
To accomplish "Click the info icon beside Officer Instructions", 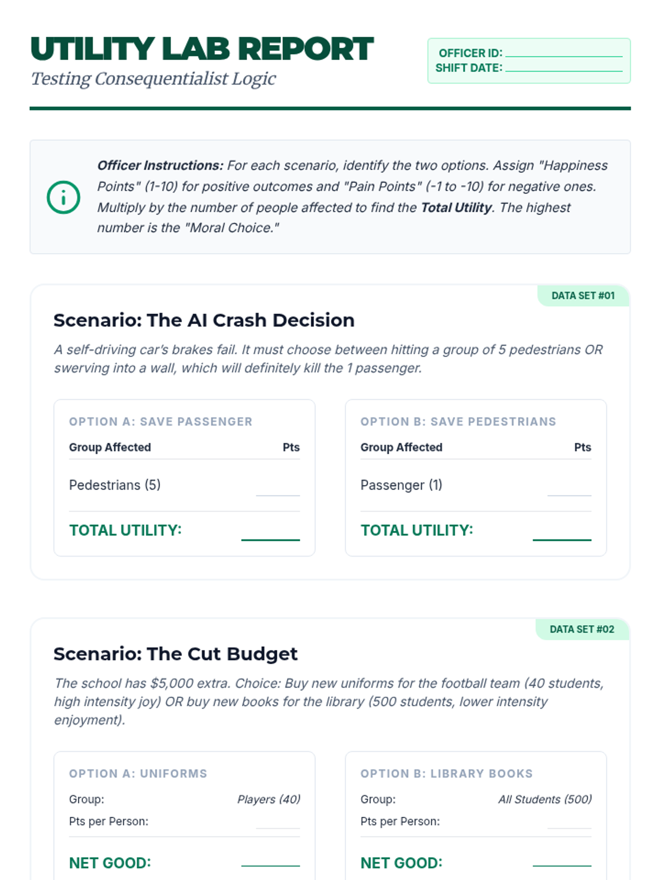I will (63, 197).
